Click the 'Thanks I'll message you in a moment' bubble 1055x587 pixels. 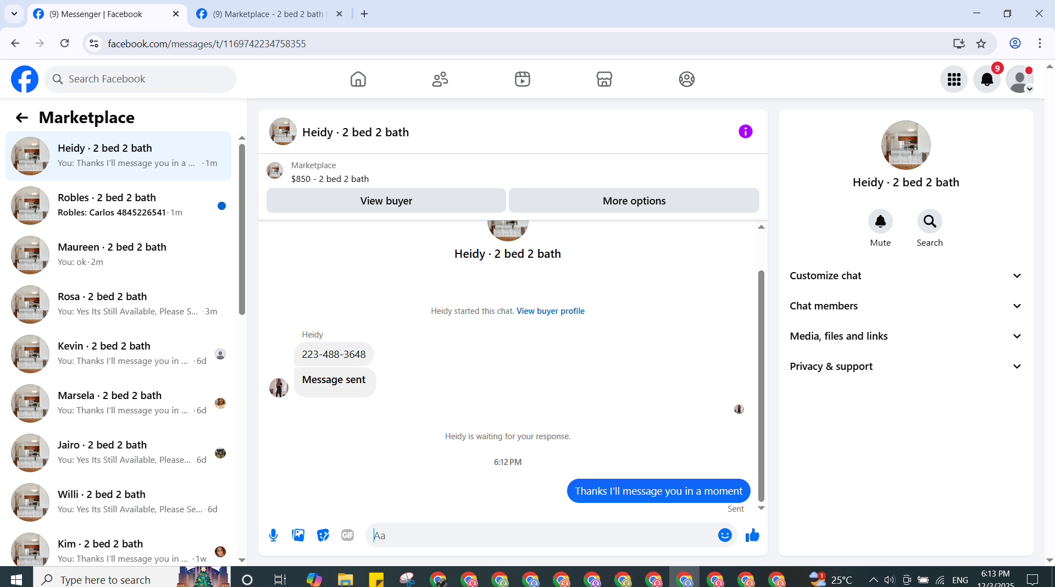pyautogui.click(x=658, y=491)
